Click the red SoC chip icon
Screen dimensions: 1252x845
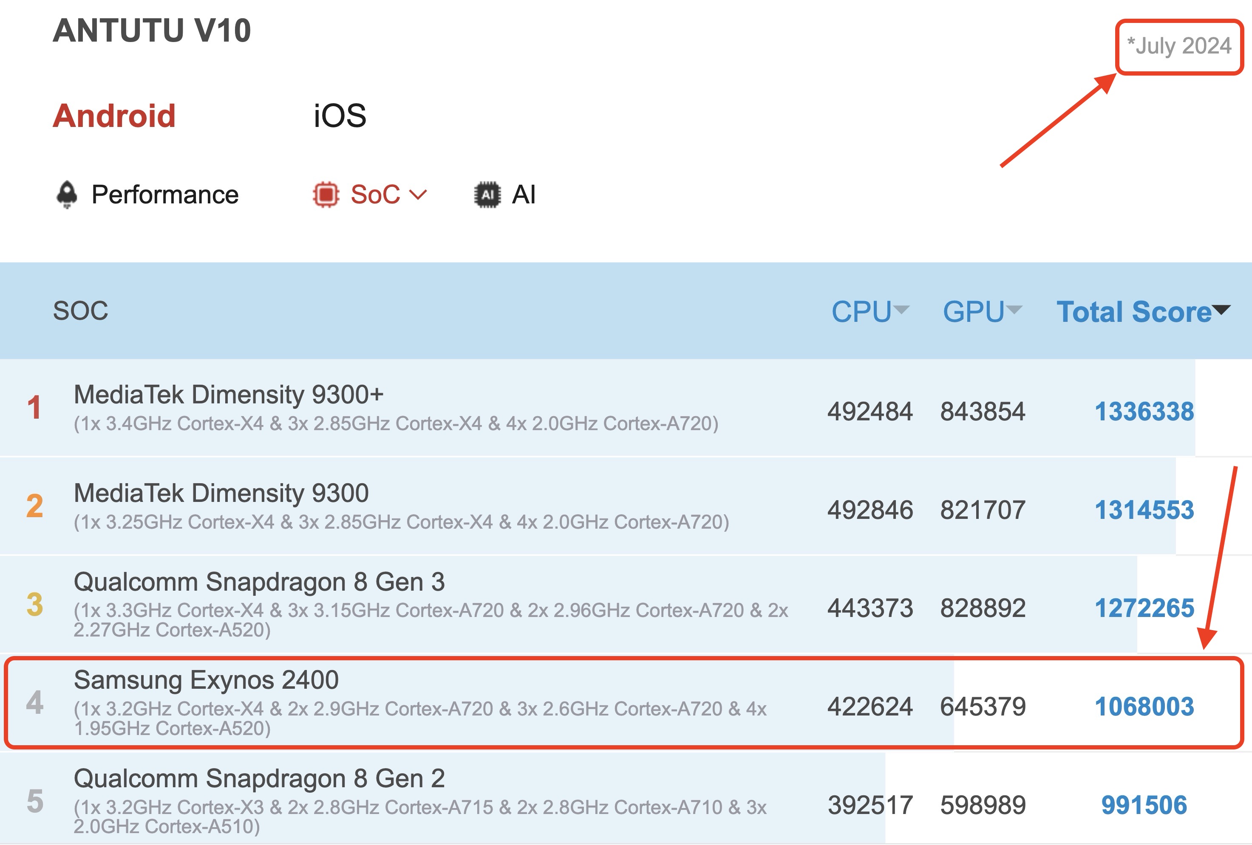(x=326, y=194)
